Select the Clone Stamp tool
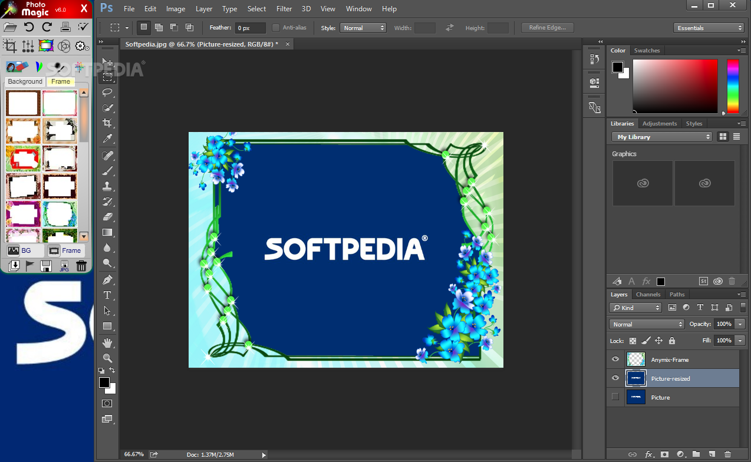The image size is (751, 462). coord(107,186)
